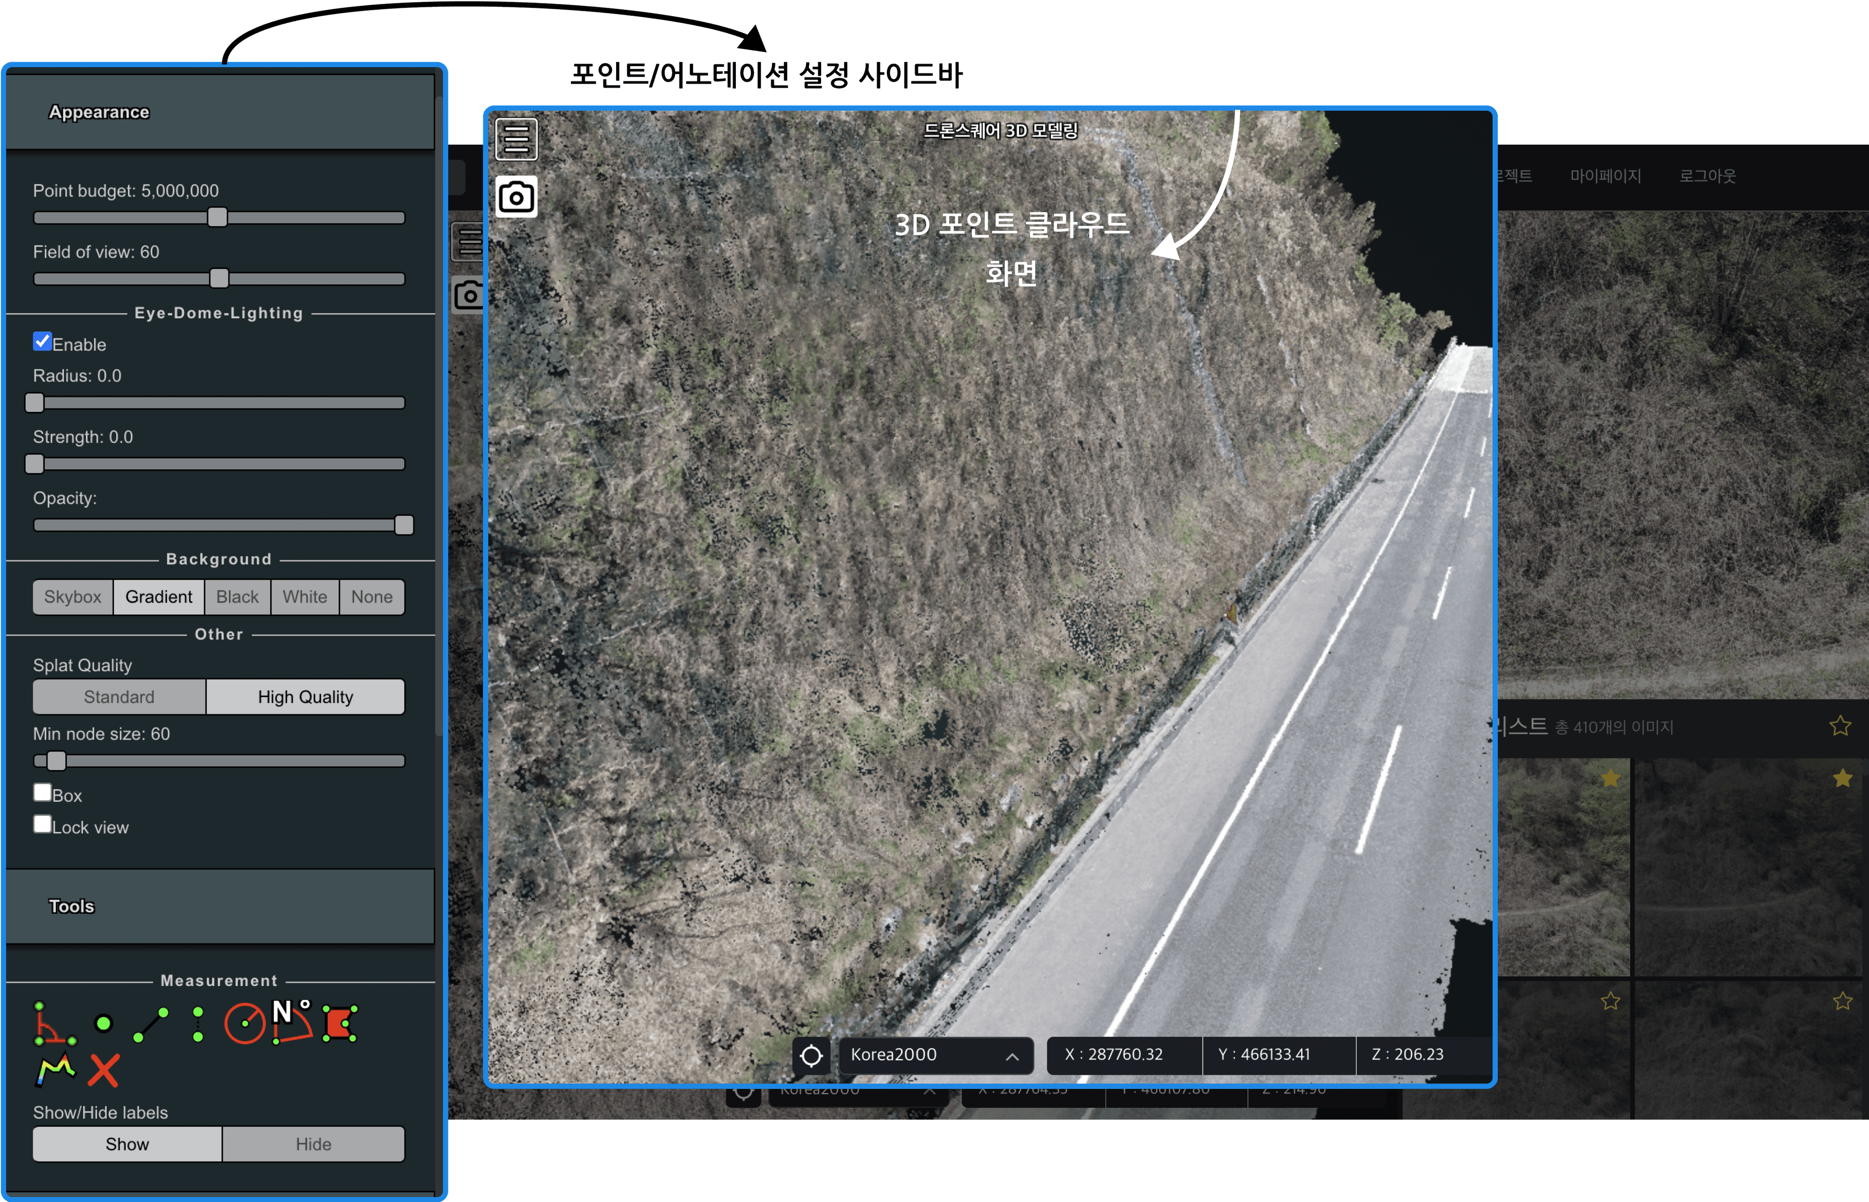Adjust the EDL Strength slider handle
The height and width of the screenshot is (1202, 1869).
(x=35, y=463)
